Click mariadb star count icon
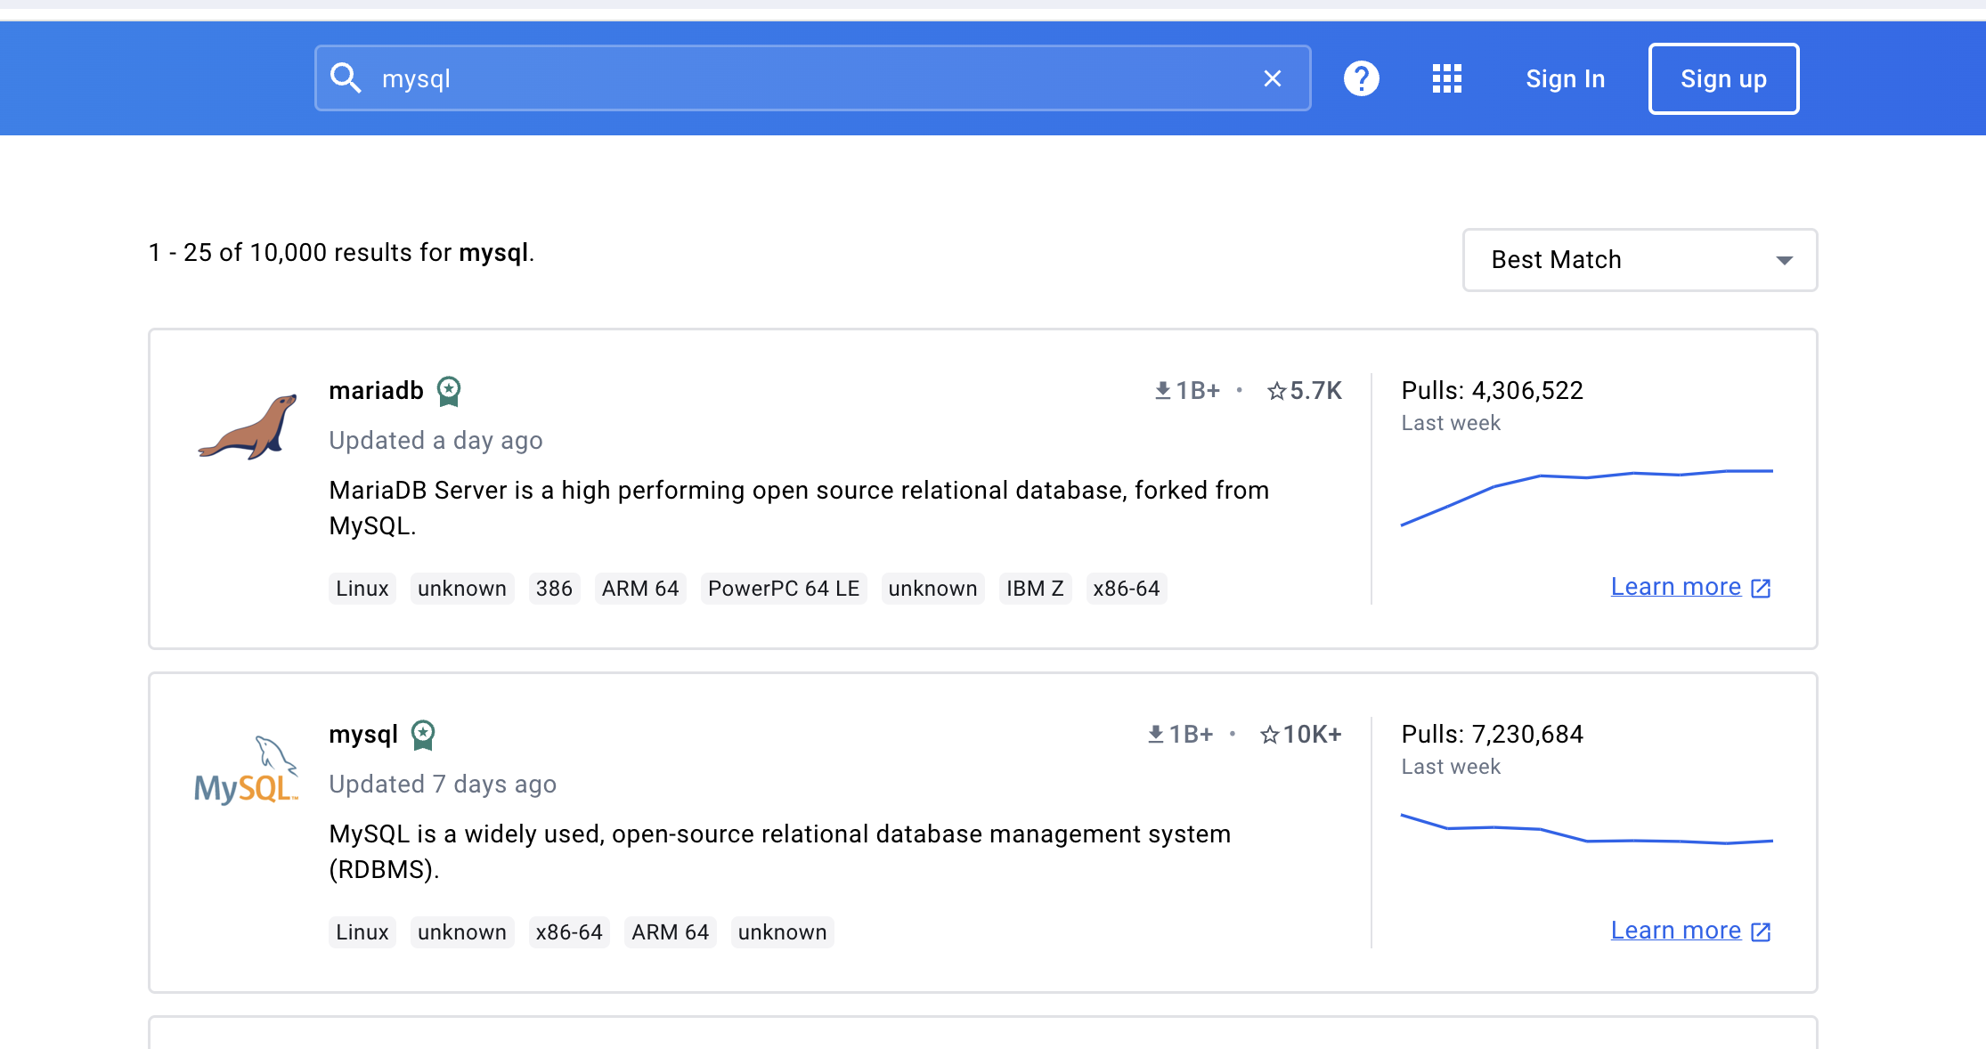Image resolution: width=1986 pixels, height=1049 pixels. point(1276,391)
